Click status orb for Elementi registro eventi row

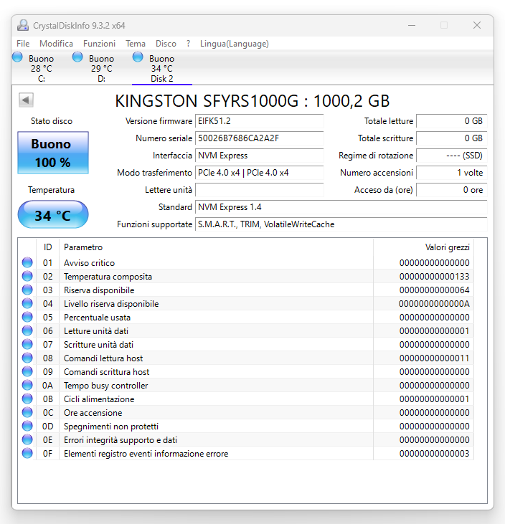tap(27, 454)
